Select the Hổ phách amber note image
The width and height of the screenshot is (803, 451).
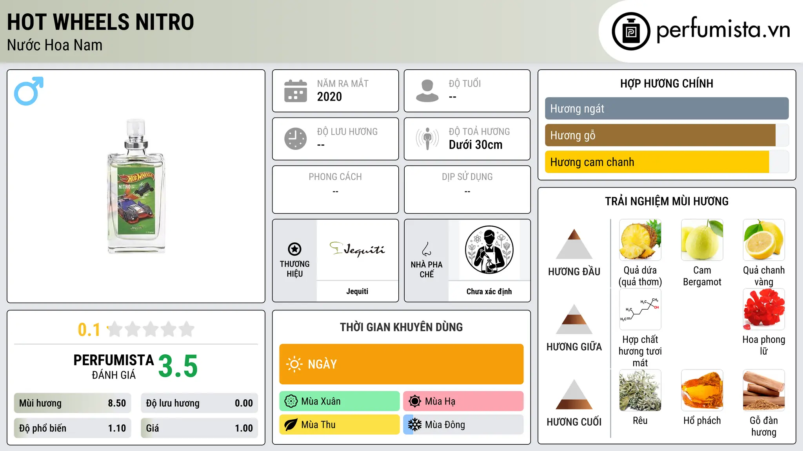702,390
